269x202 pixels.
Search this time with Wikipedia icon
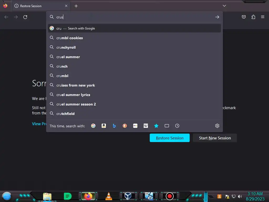[x=146, y=126]
